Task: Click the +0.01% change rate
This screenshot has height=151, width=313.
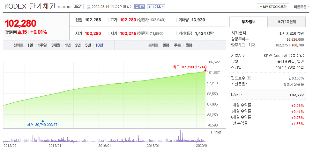Action: coord(39,32)
